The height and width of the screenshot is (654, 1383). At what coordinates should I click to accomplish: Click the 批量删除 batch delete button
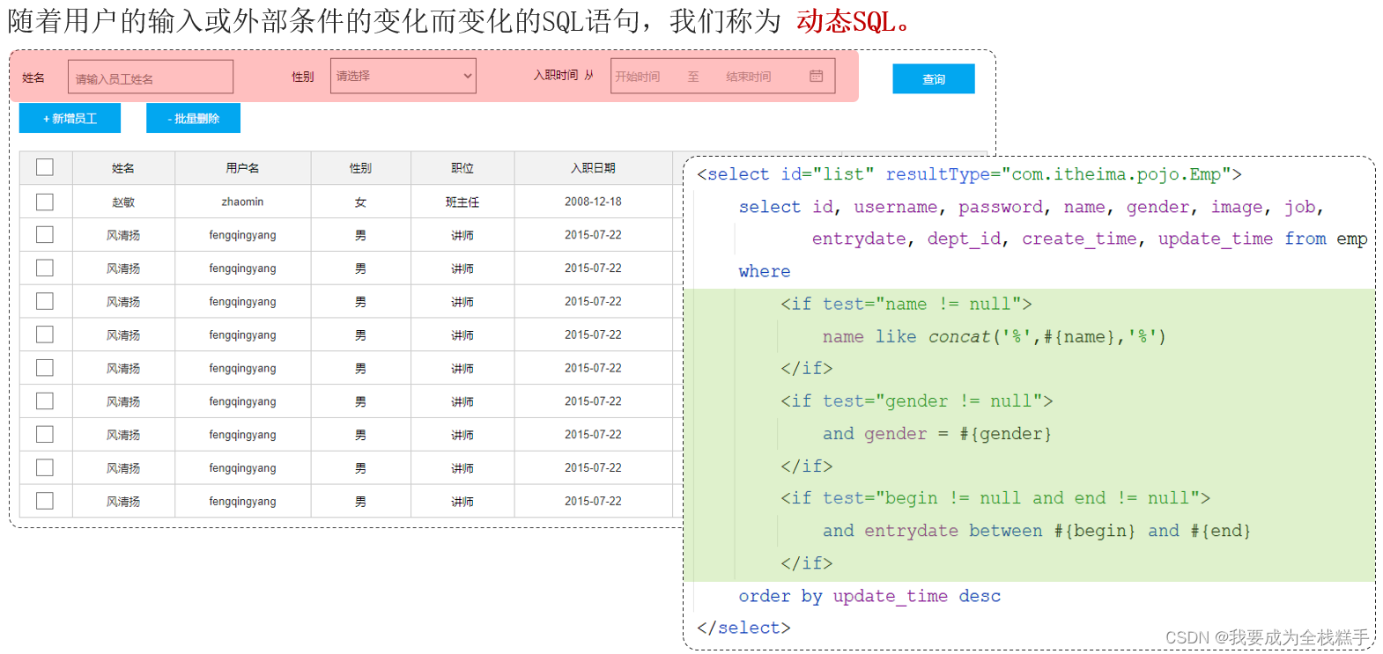click(193, 119)
